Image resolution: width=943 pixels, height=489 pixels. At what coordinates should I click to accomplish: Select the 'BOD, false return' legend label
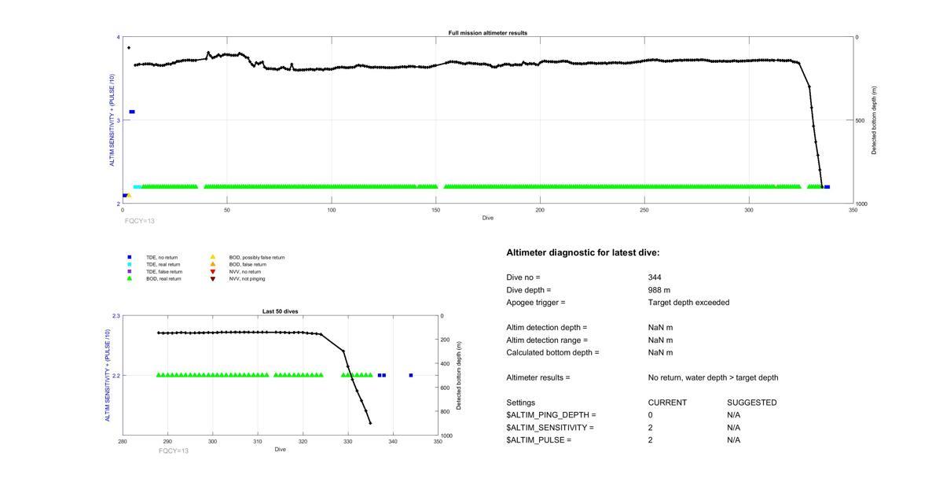[x=248, y=264]
